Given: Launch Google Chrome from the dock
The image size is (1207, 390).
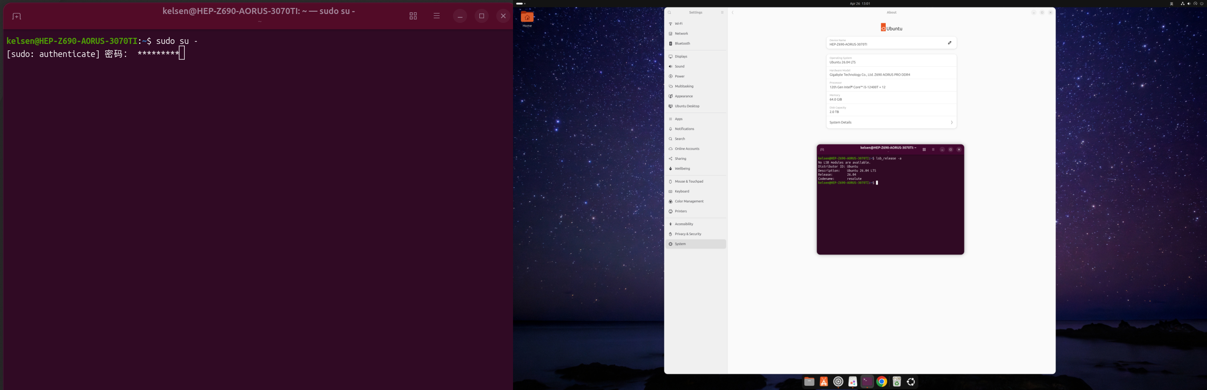Looking at the screenshot, I should coord(882,382).
